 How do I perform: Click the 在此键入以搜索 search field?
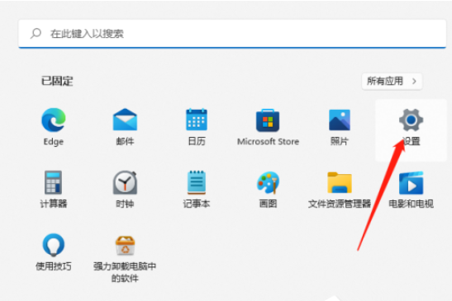232,34
